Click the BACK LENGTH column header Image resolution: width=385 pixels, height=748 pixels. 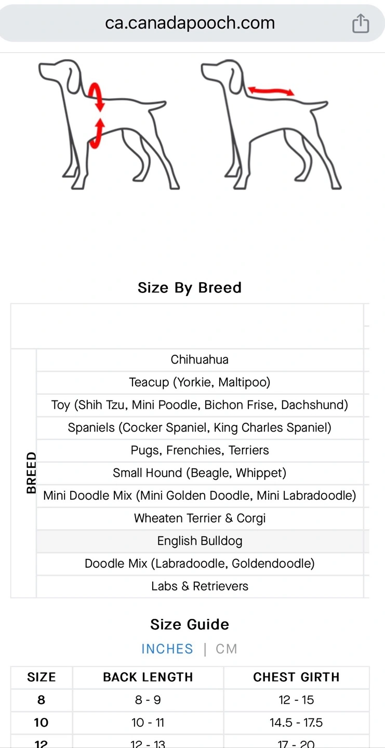148,677
